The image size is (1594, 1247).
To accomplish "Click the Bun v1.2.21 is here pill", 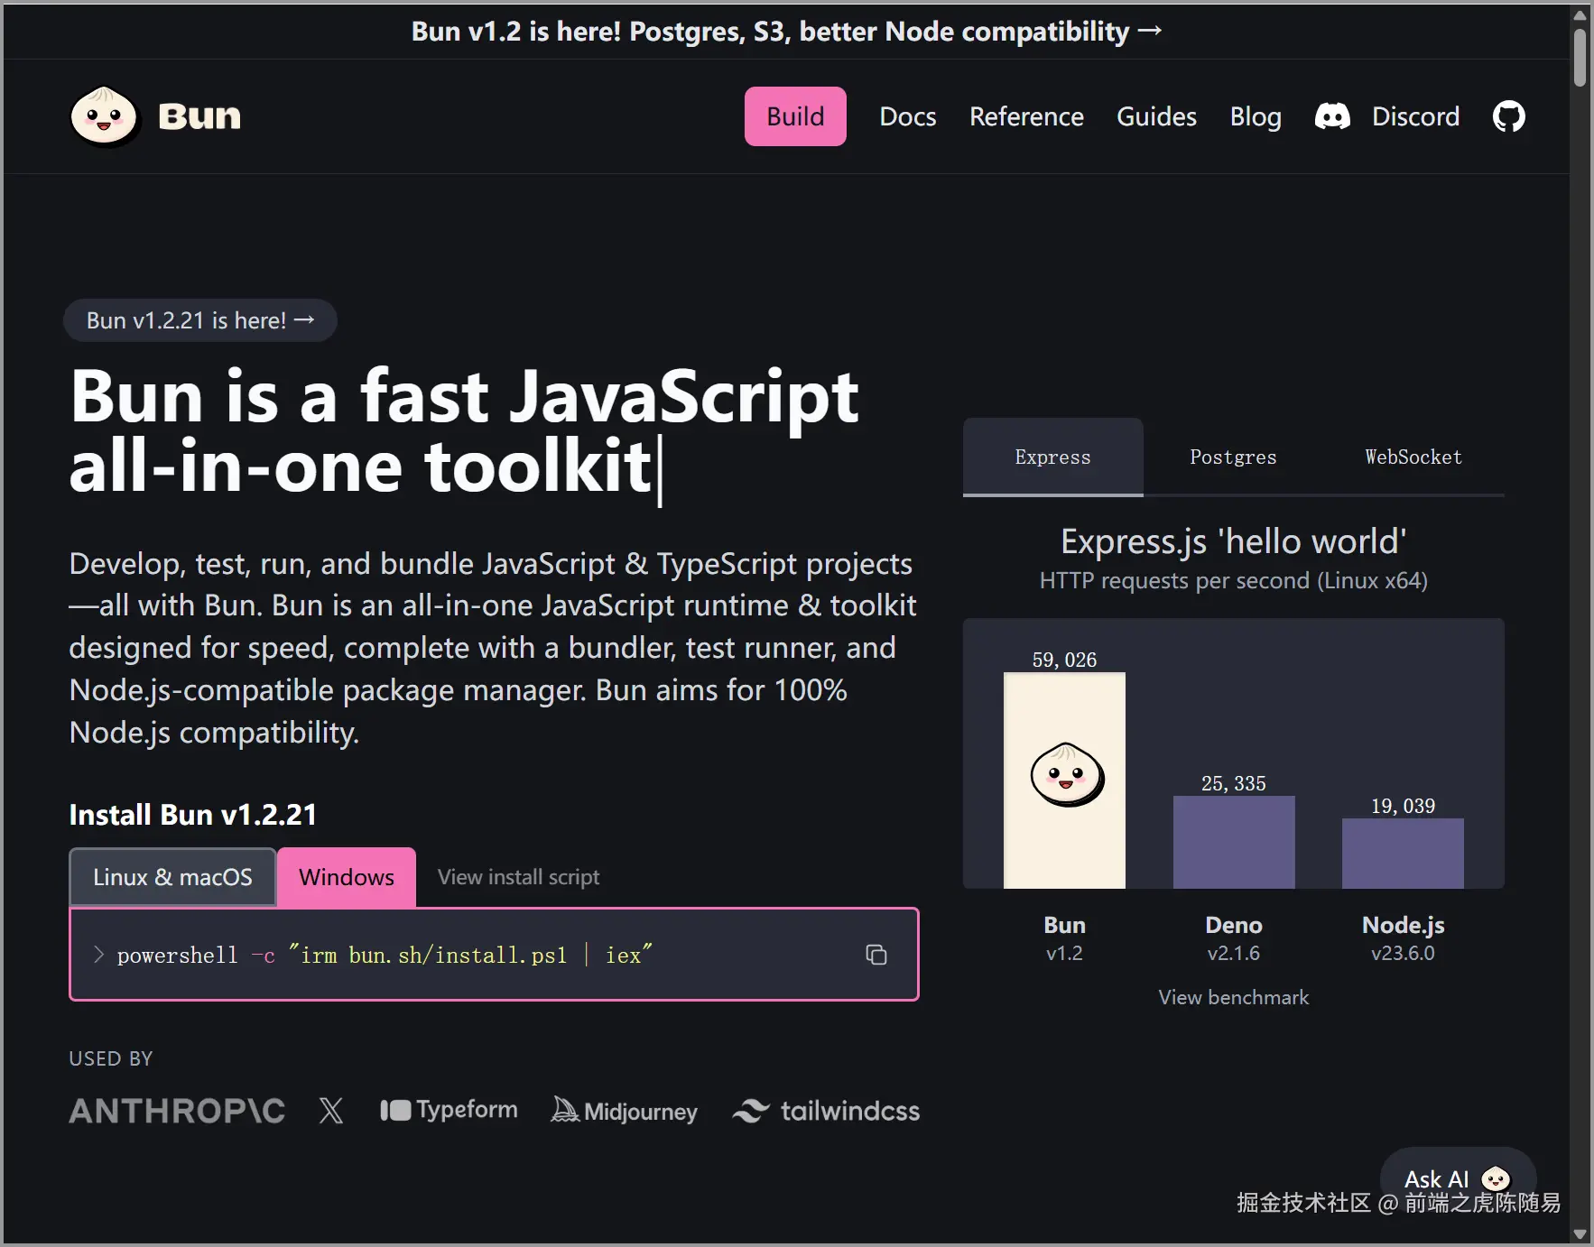I will [x=200, y=320].
